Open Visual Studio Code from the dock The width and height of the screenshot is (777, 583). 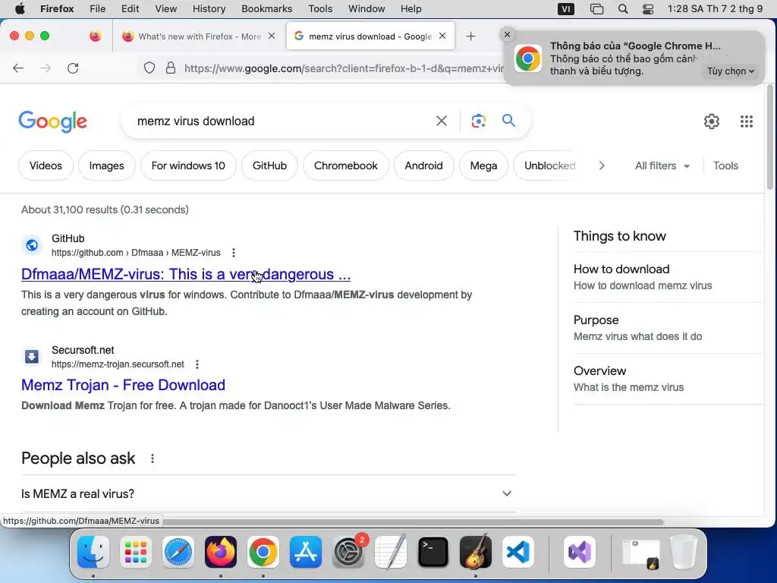coord(518,552)
